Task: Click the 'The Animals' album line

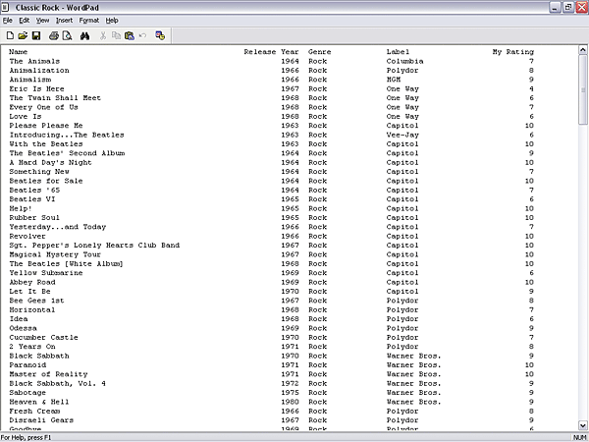Action: [34, 61]
